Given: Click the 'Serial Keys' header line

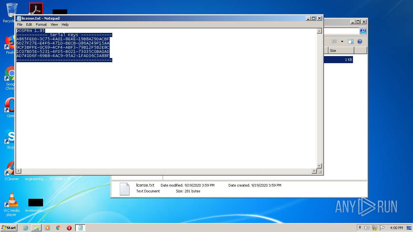Looking at the screenshot, I should point(64,35).
